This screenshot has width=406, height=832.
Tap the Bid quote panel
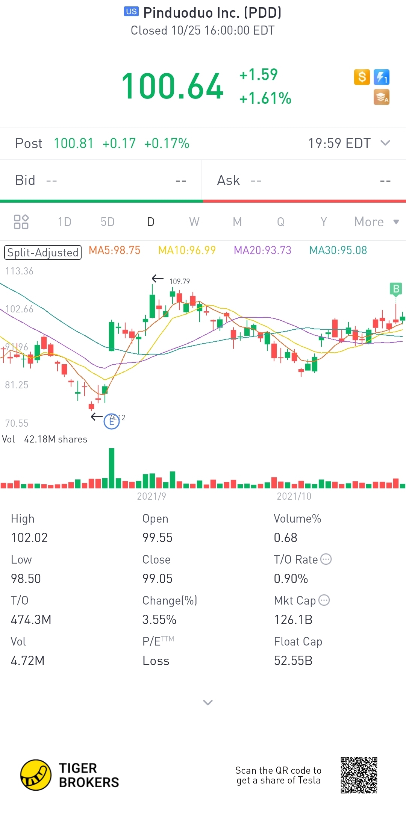[101, 180]
